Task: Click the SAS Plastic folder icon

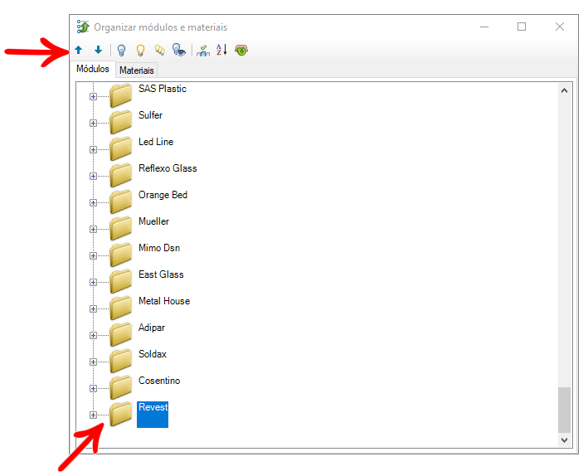Action: click(121, 95)
